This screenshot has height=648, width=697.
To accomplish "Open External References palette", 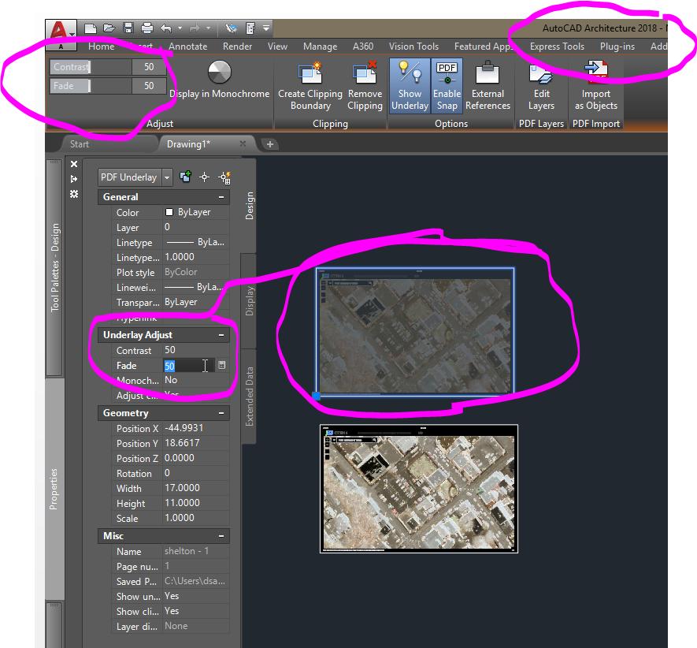I will 488,85.
